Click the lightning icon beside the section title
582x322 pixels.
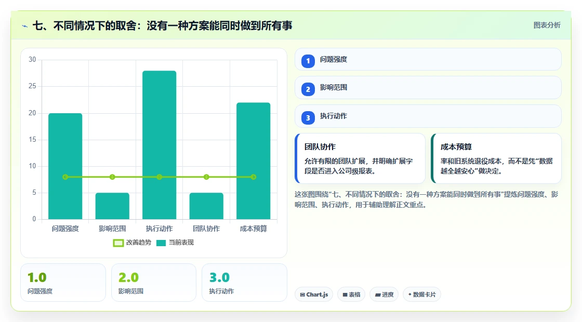[25, 26]
